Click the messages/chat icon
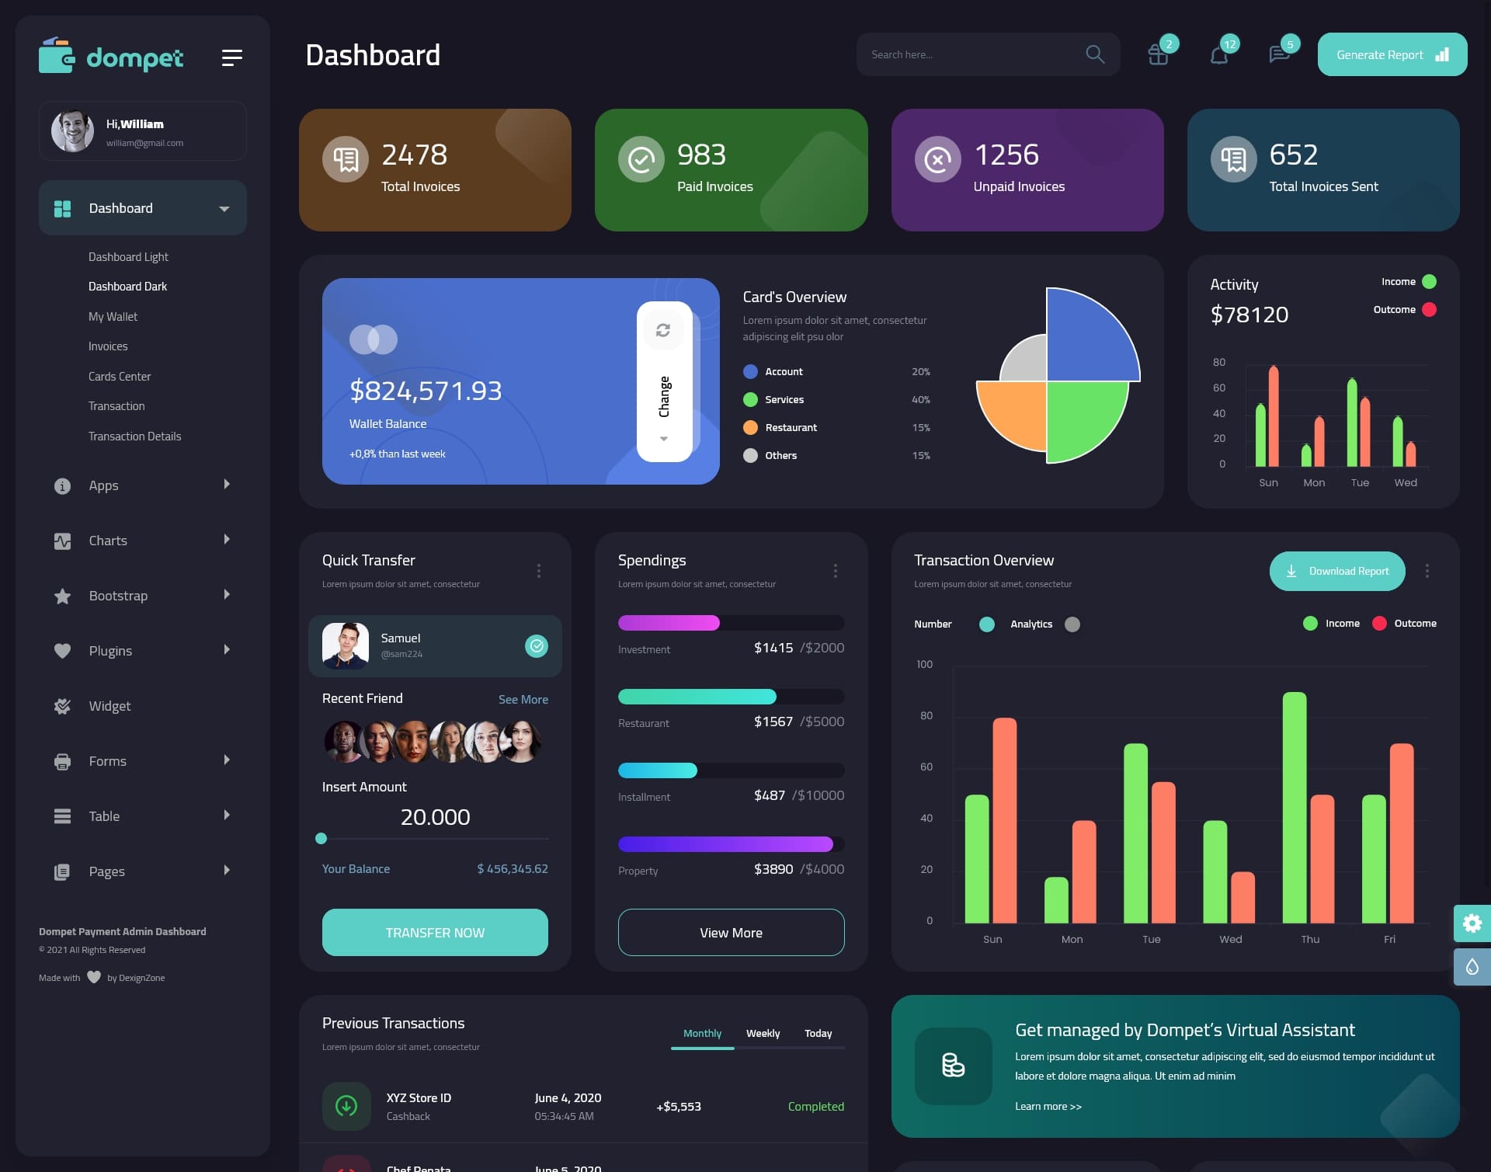 1279,54
